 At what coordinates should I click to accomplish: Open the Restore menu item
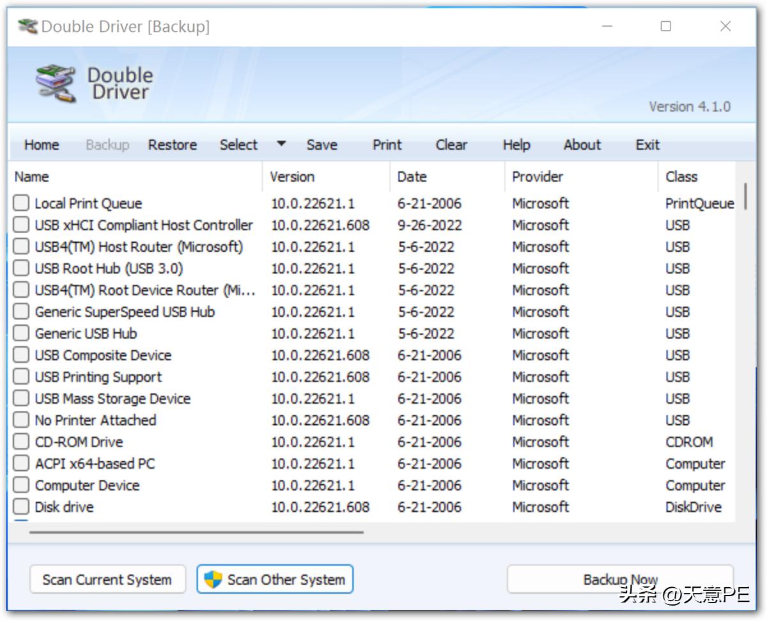coord(173,145)
